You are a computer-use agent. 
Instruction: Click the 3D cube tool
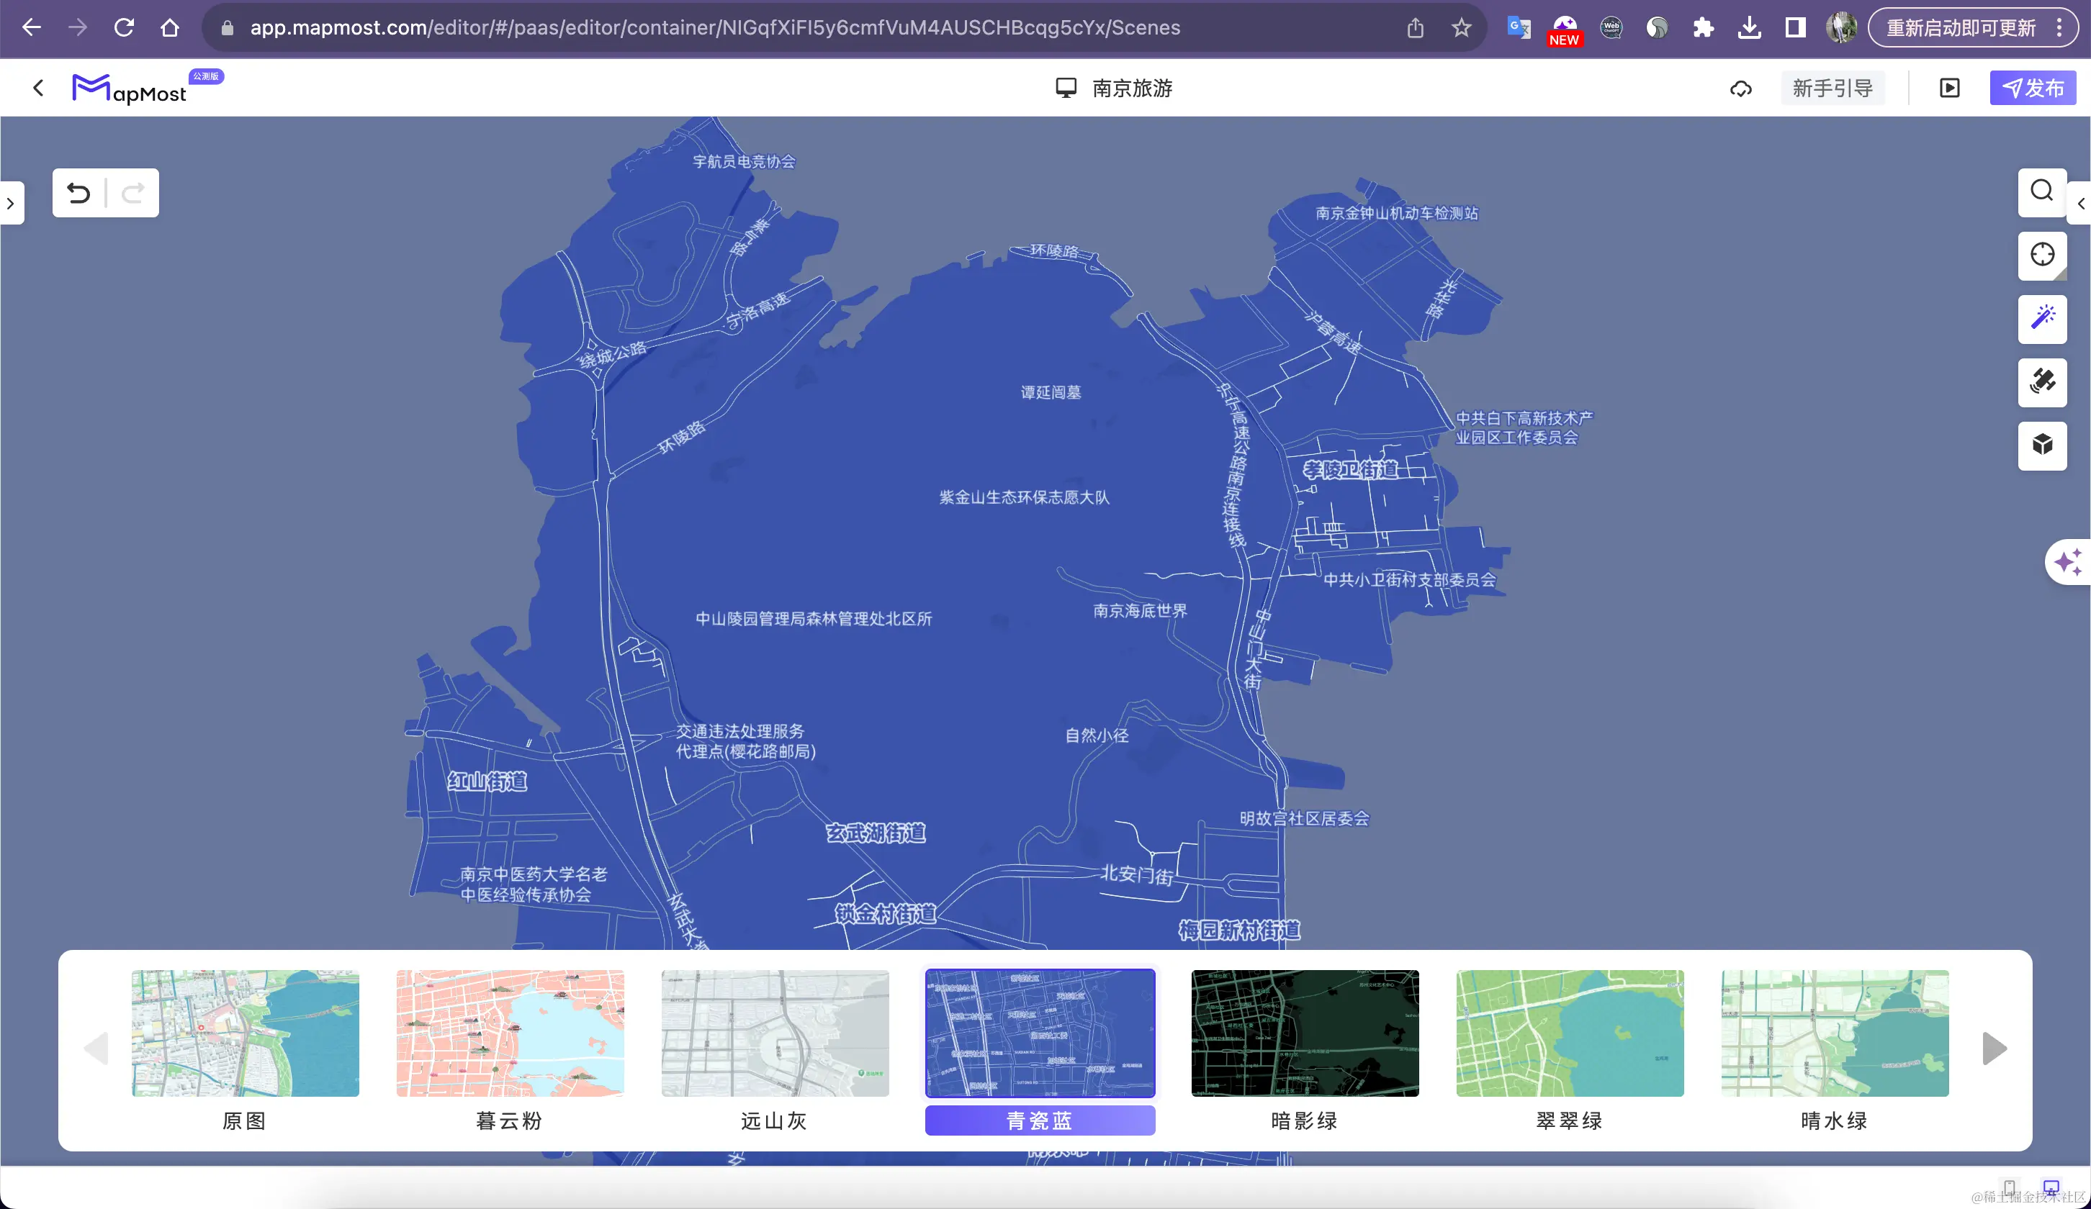tap(2042, 445)
